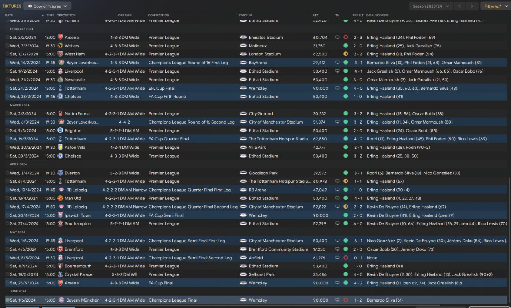Toggle the selection circle for the Everton fixture
Viewport: 511px width, 308px height.
pos(7,173)
